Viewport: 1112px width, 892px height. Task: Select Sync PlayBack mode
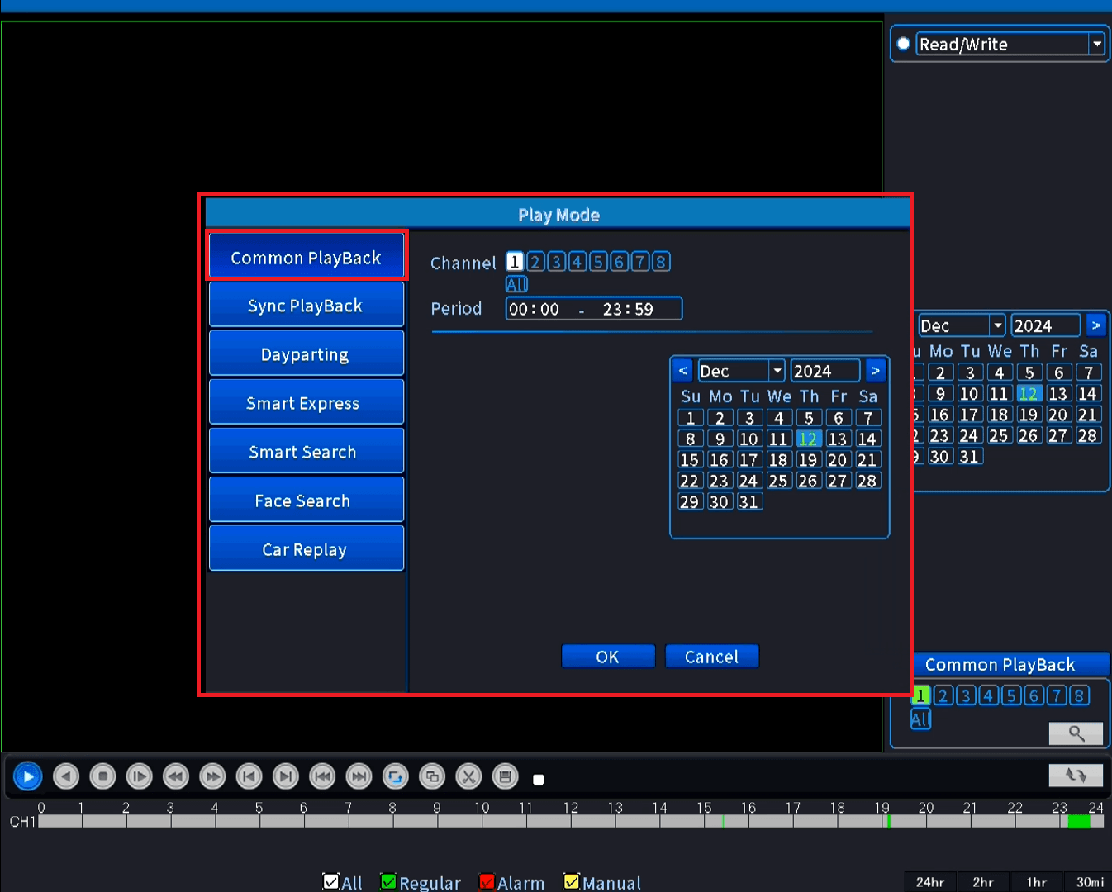point(307,306)
